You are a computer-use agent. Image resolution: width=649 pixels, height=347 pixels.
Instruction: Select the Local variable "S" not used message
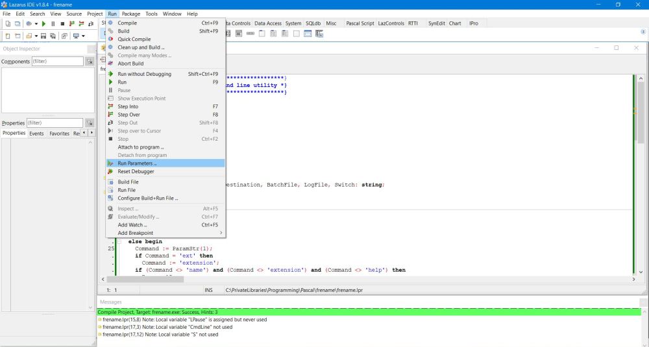[160, 335]
